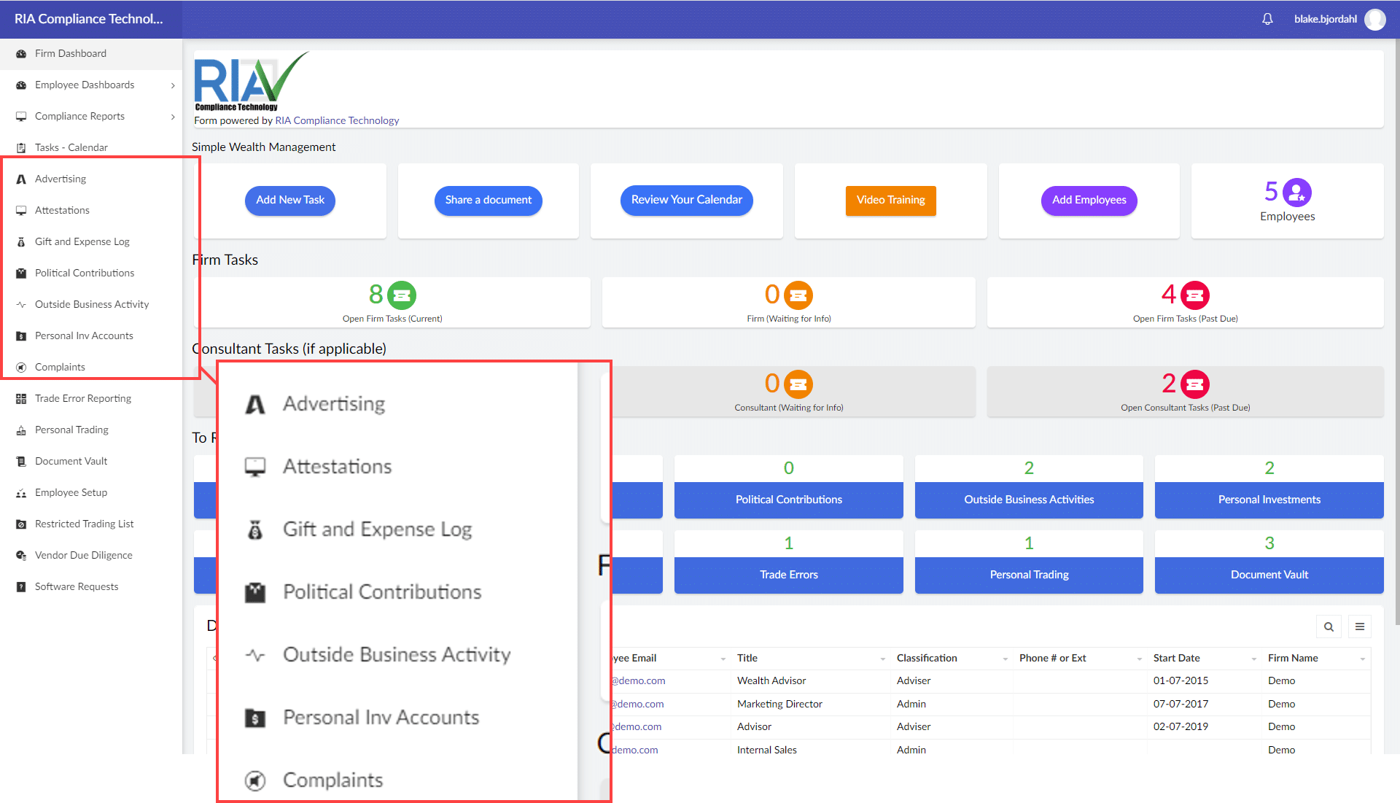This screenshot has width=1400, height=803.
Task: Open the Title column filter dropdown
Action: click(x=882, y=659)
